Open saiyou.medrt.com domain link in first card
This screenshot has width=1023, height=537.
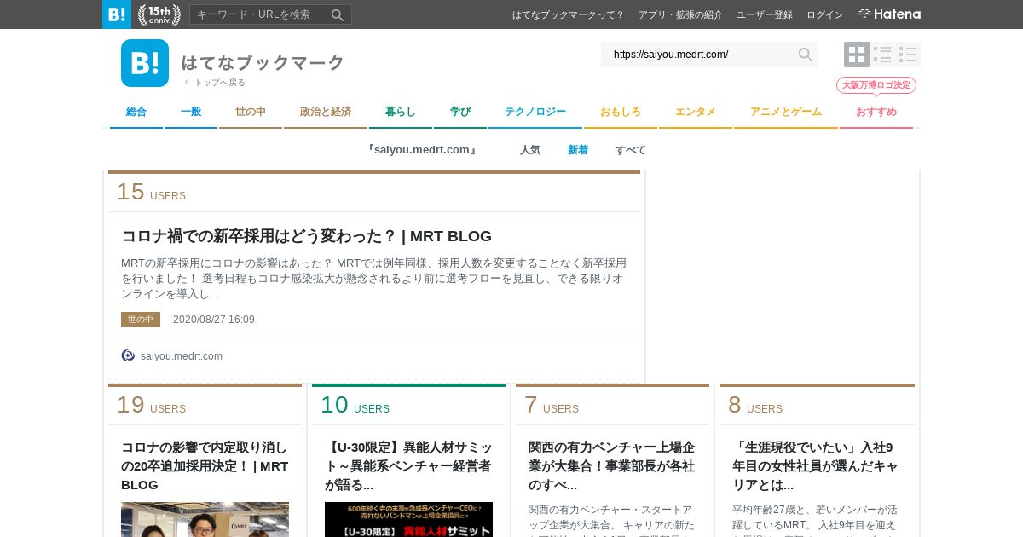[182, 355]
